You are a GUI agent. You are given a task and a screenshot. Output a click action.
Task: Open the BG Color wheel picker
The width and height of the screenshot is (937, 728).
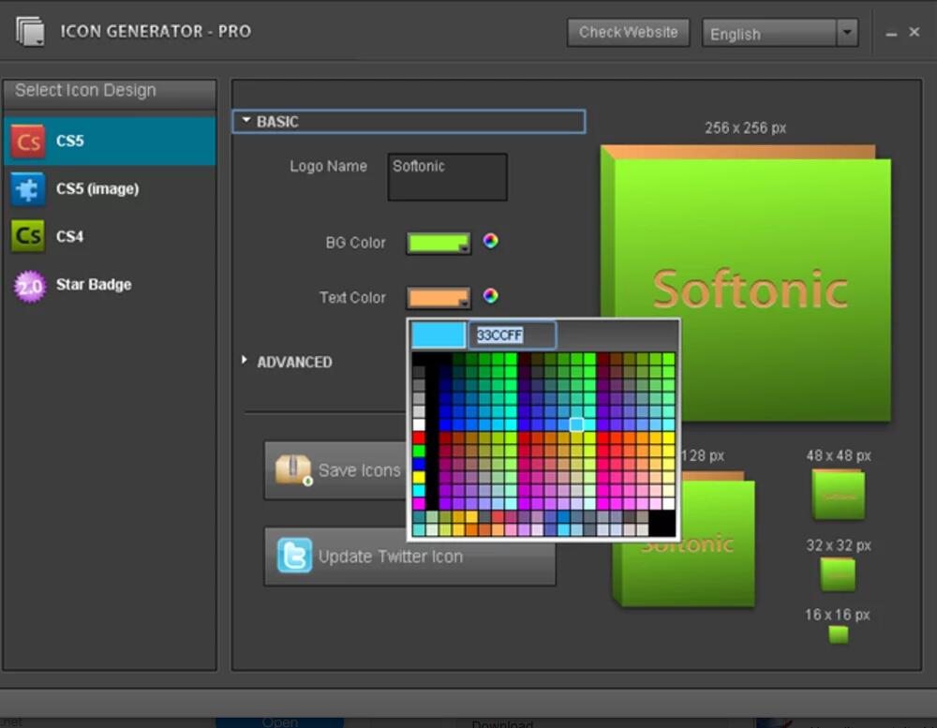pyautogui.click(x=491, y=241)
